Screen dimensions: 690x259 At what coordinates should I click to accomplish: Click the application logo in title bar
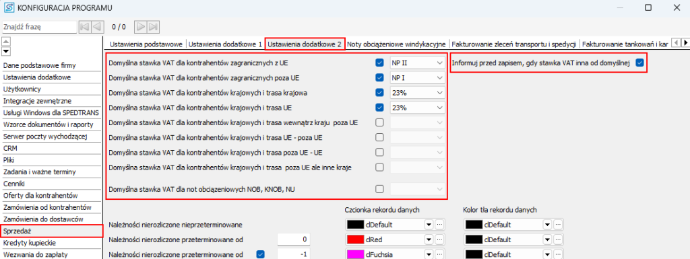[8, 7]
